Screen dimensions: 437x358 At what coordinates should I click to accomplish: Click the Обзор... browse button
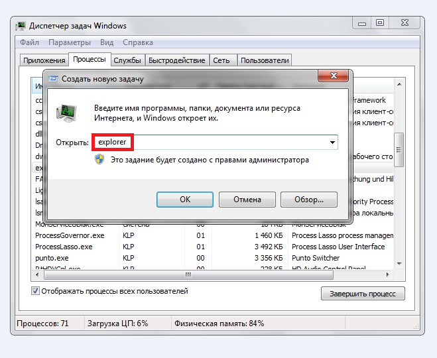click(309, 200)
